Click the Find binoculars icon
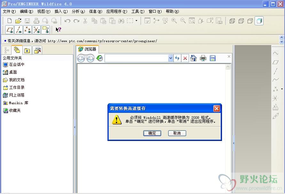Image resolution: width=285 pixels, height=194 pixels. (x=121, y=21)
